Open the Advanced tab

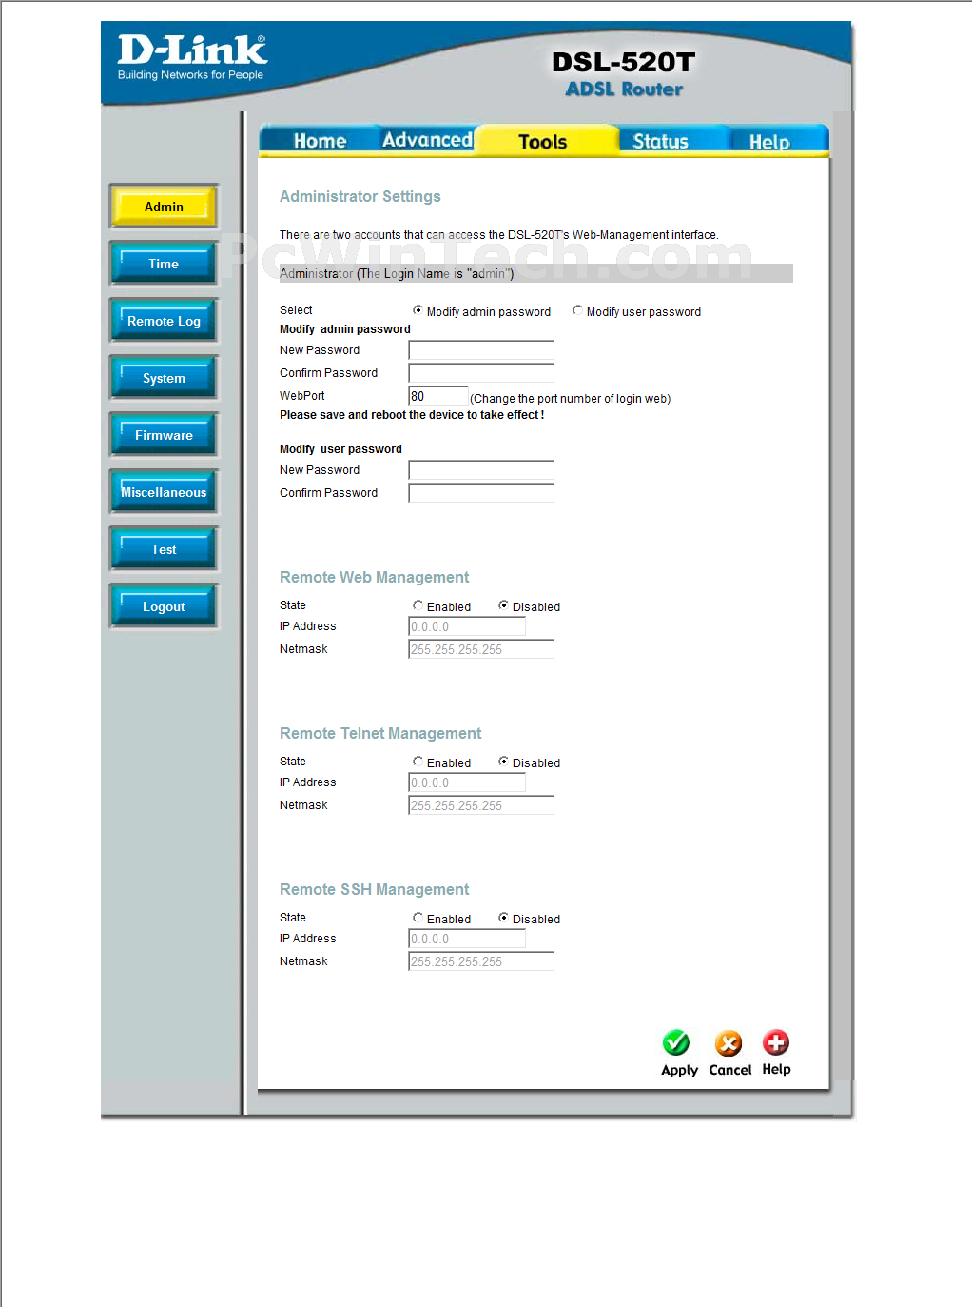click(x=427, y=140)
